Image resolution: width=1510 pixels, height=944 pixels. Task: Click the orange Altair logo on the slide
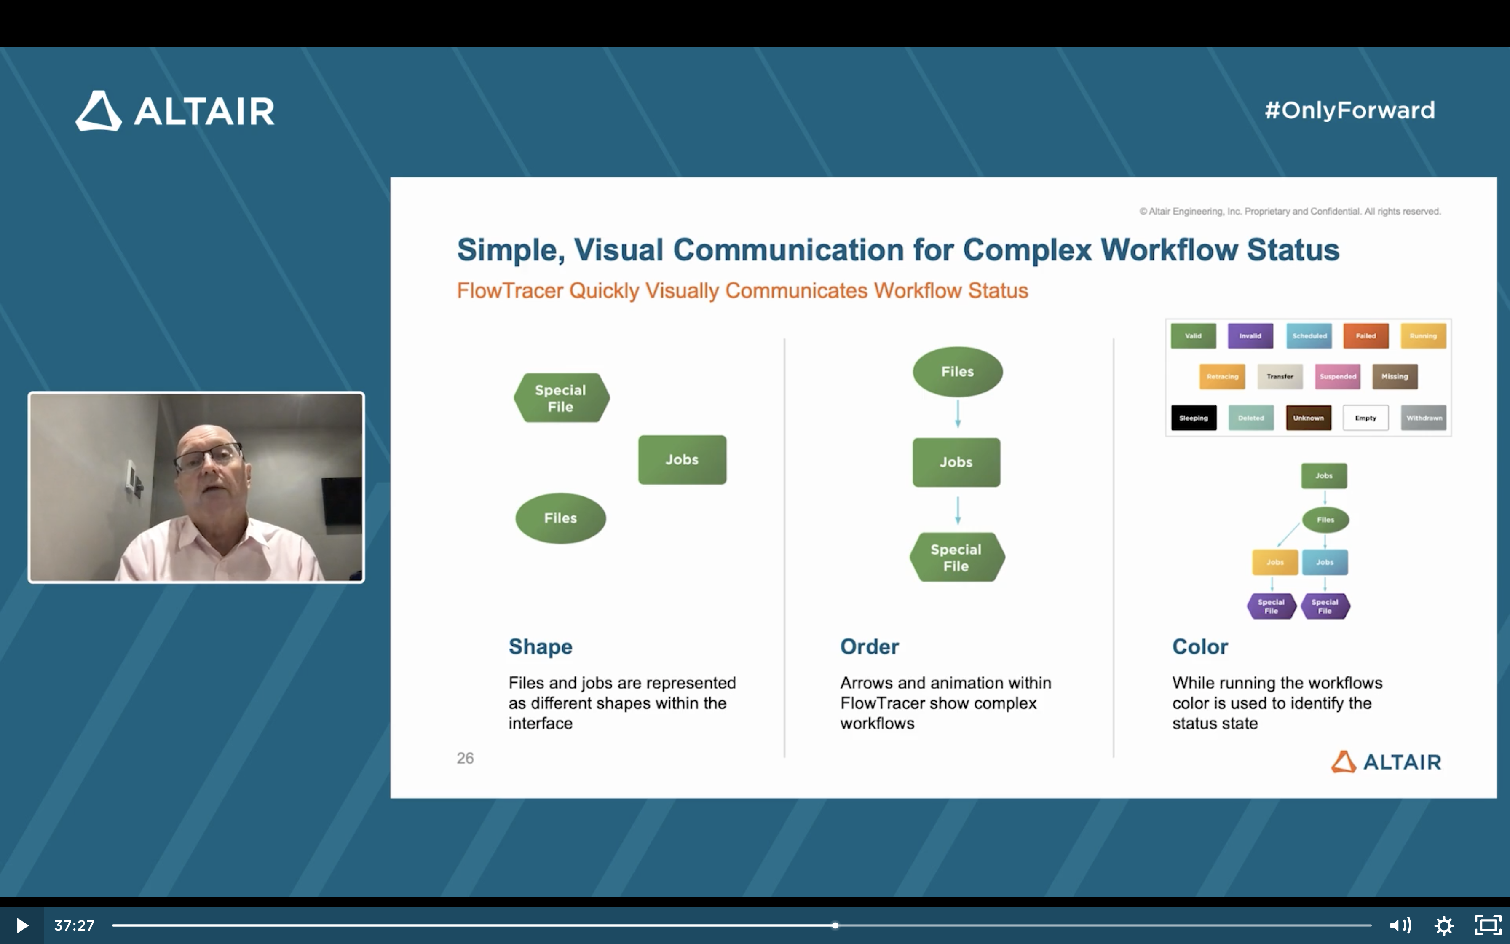[x=1386, y=762]
